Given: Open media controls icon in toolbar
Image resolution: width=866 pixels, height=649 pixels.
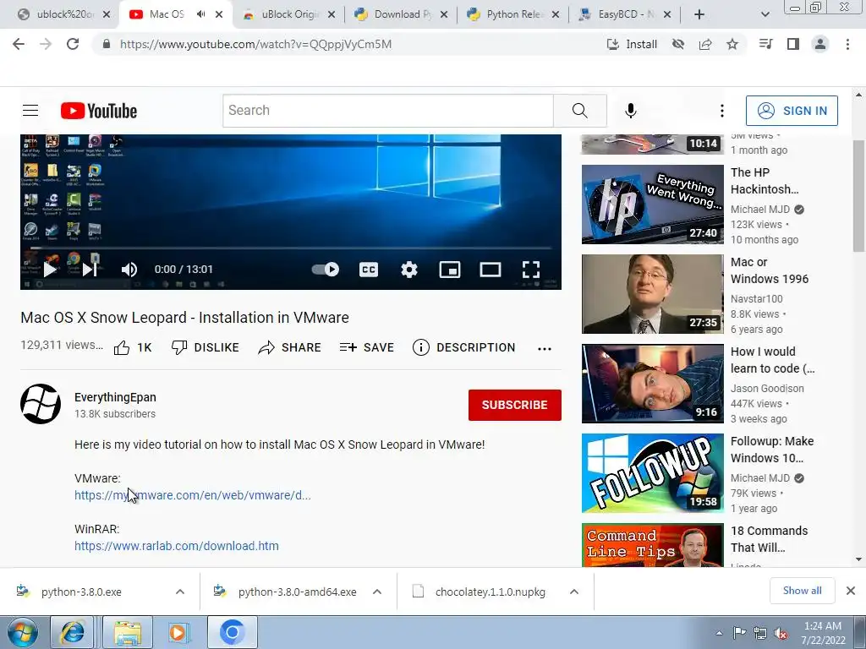Looking at the screenshot, I should [x=765, y=44].
